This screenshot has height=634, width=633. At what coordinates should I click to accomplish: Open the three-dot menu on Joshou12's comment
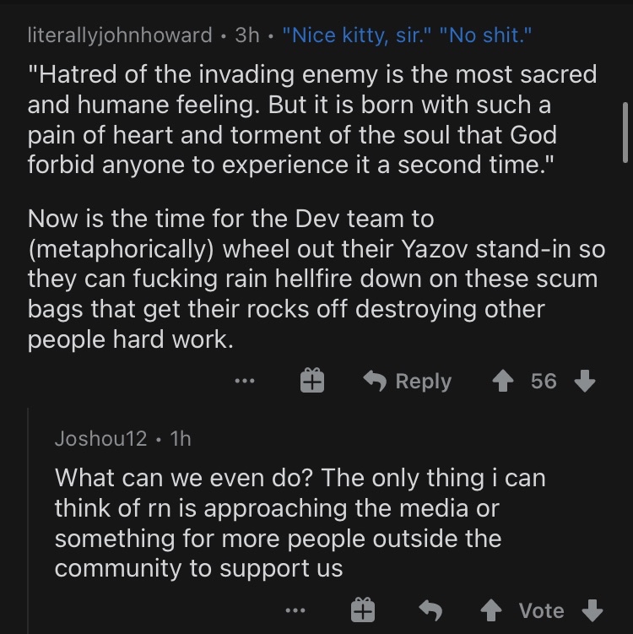tap(295, 610)
